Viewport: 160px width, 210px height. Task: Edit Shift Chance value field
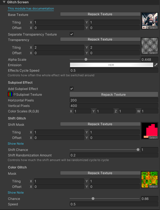pos(150,150)
